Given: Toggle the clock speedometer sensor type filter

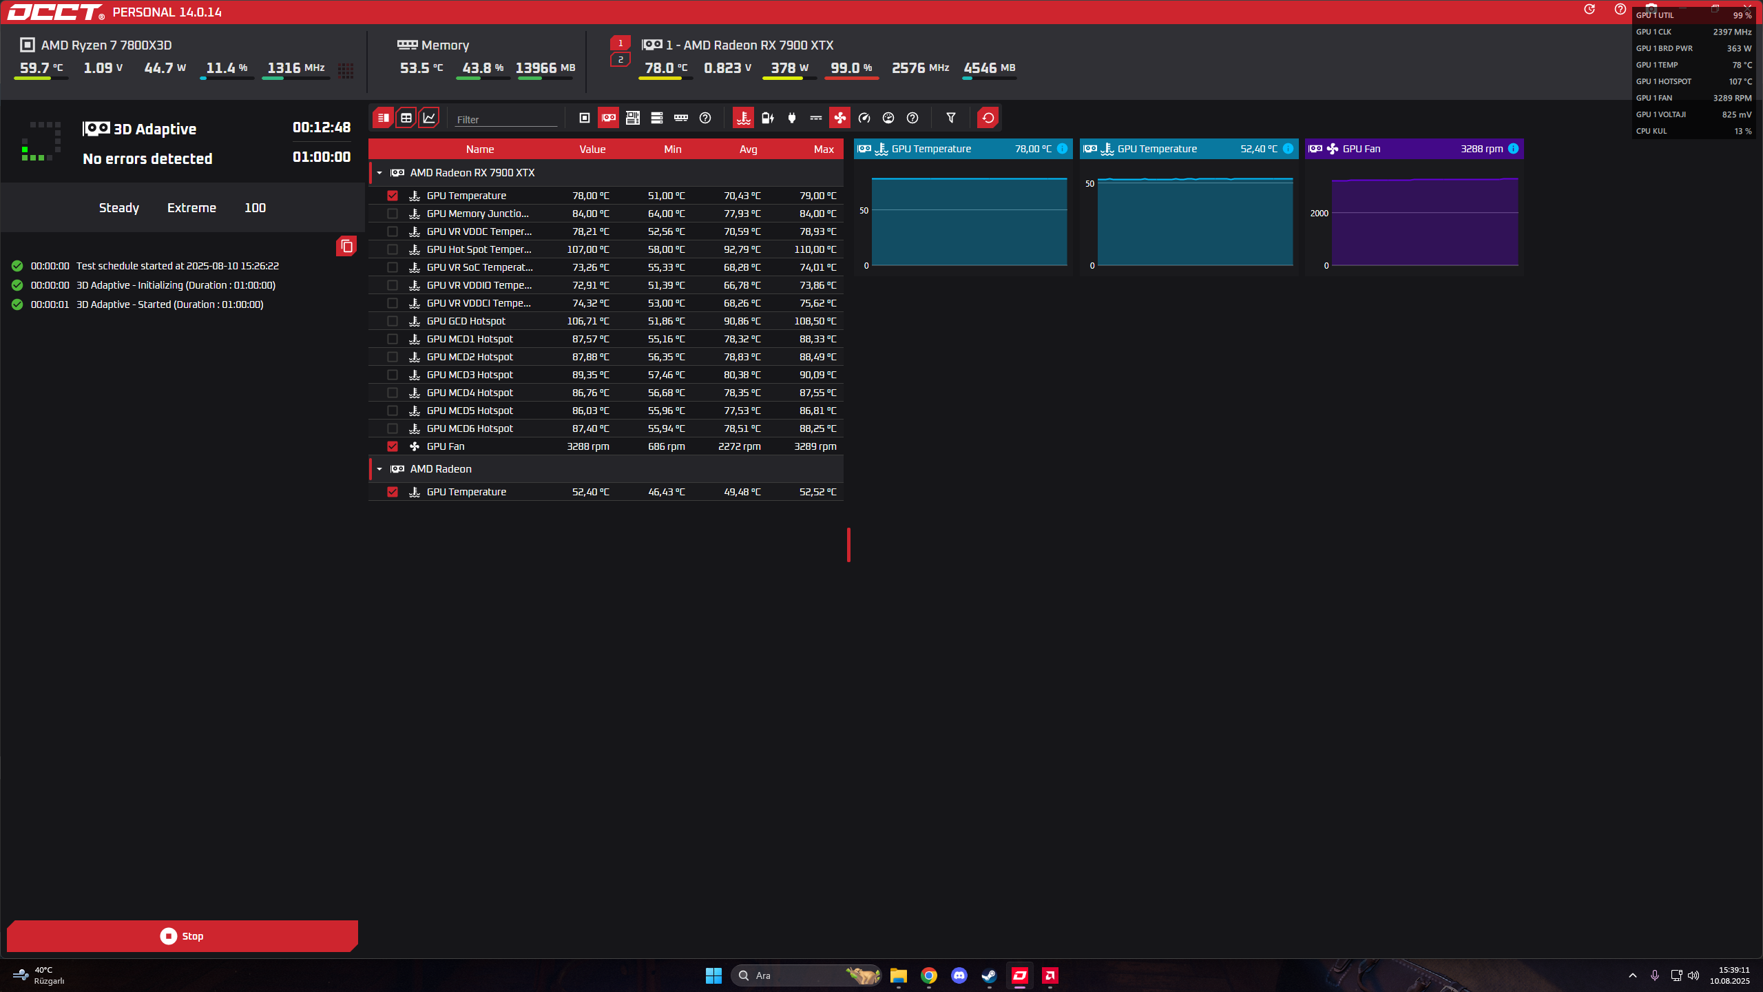Looking at the screenshot, I should (x=864, y=118).
